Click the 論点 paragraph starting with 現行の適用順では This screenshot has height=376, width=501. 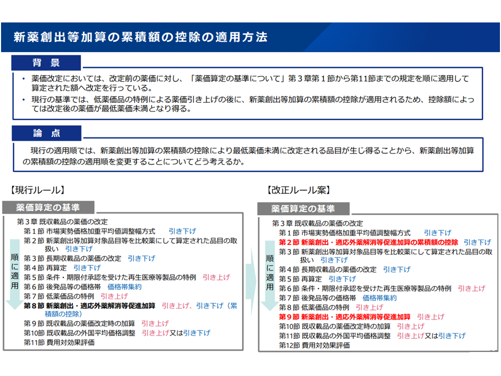click(x=245, y=156)
